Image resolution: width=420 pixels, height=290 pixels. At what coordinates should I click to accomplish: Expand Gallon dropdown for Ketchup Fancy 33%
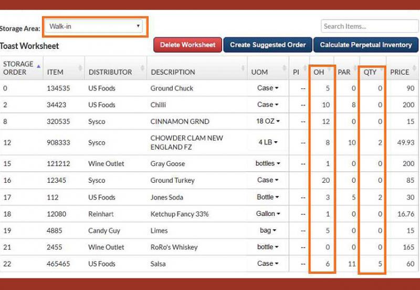268,214
